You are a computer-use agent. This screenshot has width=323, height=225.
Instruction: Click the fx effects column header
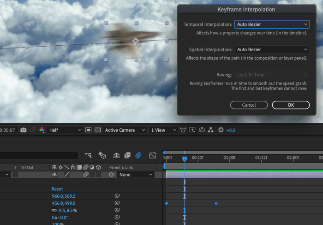click(x=73, y=167)
